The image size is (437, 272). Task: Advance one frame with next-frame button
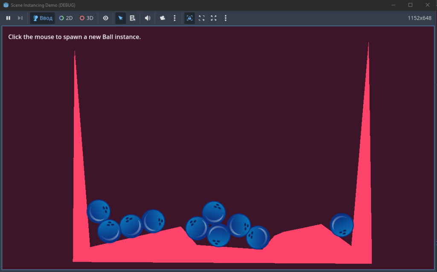click(20, 18)
